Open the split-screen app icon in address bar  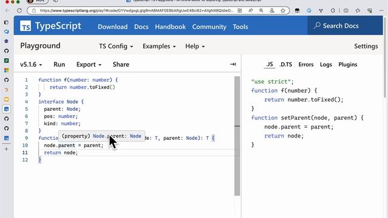tap(239, 10)
